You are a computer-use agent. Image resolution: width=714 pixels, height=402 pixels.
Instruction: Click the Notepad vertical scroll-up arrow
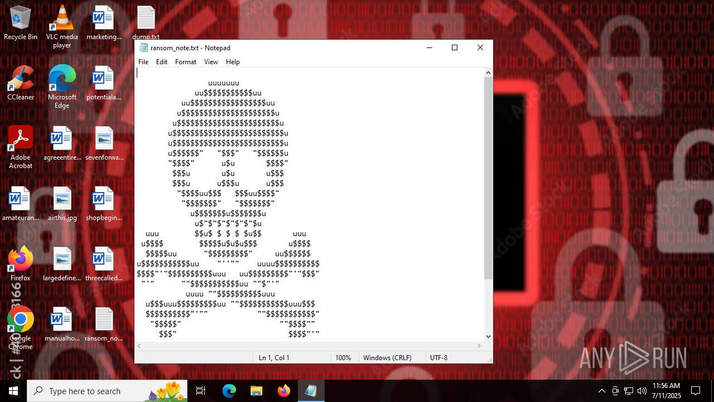point(488,73)
